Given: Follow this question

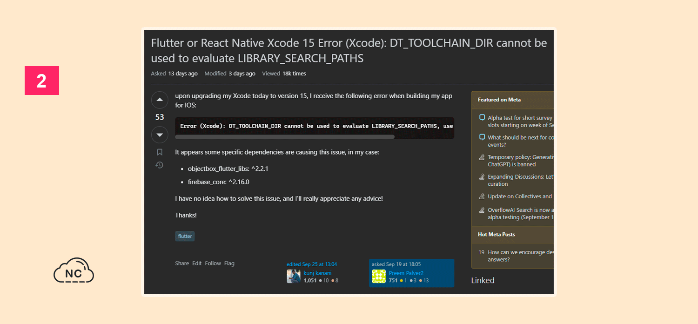Looking at the screenshot, I should click(x=213, y=263).
